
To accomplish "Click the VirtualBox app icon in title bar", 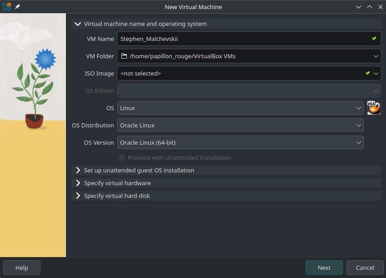I will pos(6,7).
